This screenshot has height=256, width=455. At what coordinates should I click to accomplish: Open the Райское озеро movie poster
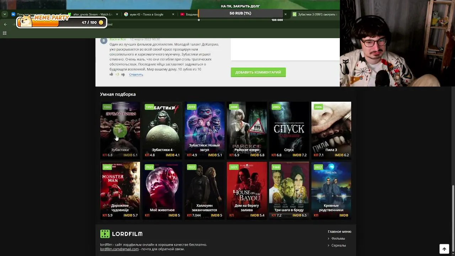(x=247, y=130)
